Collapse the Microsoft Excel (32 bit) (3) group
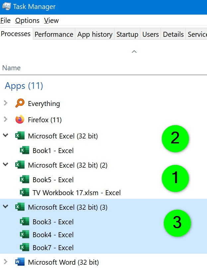This screenshot has height=270, width=207. click(6, 206)
